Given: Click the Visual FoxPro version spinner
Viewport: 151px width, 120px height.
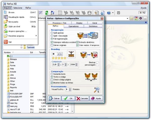Looking at the screenshot, I should (70, 89).
